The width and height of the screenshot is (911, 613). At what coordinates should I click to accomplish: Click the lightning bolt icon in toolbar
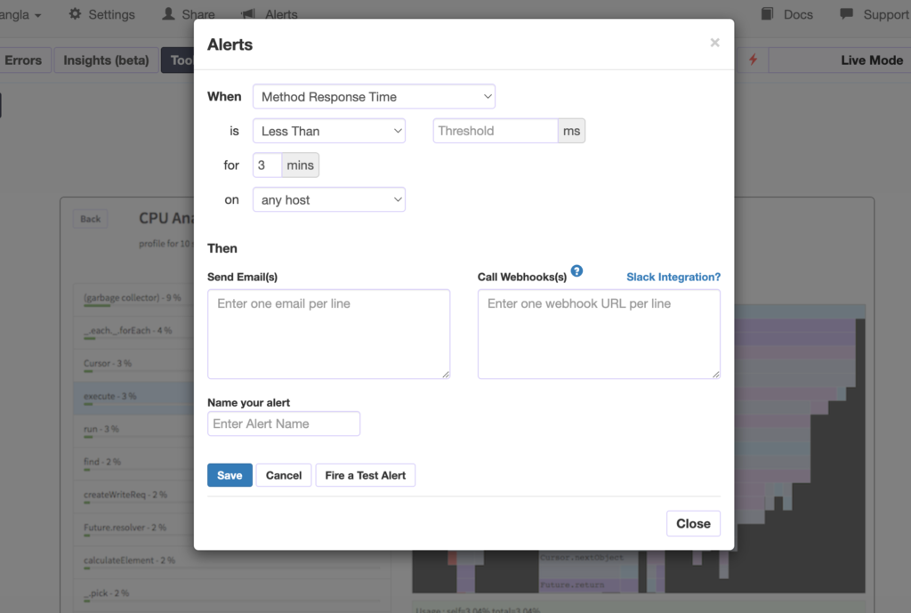(x=753, y=60)
